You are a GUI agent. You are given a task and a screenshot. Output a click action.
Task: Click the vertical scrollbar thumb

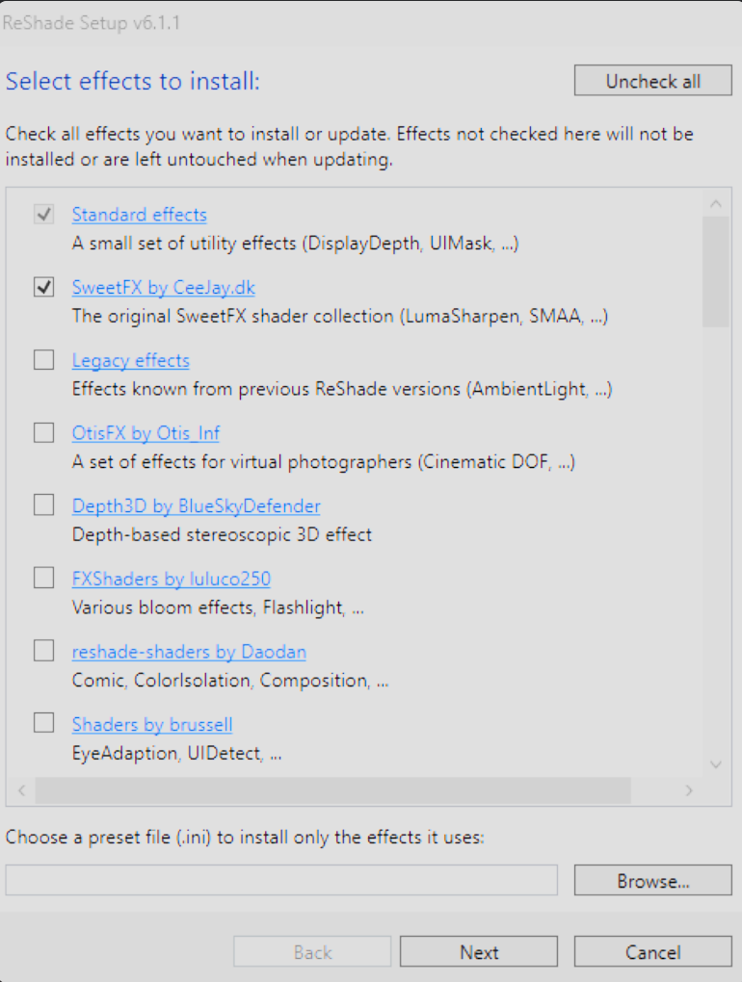715,271
